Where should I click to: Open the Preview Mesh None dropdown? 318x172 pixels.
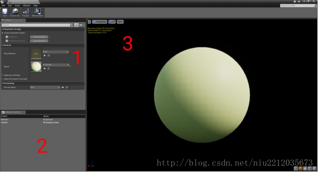click(x=45, y=87)
